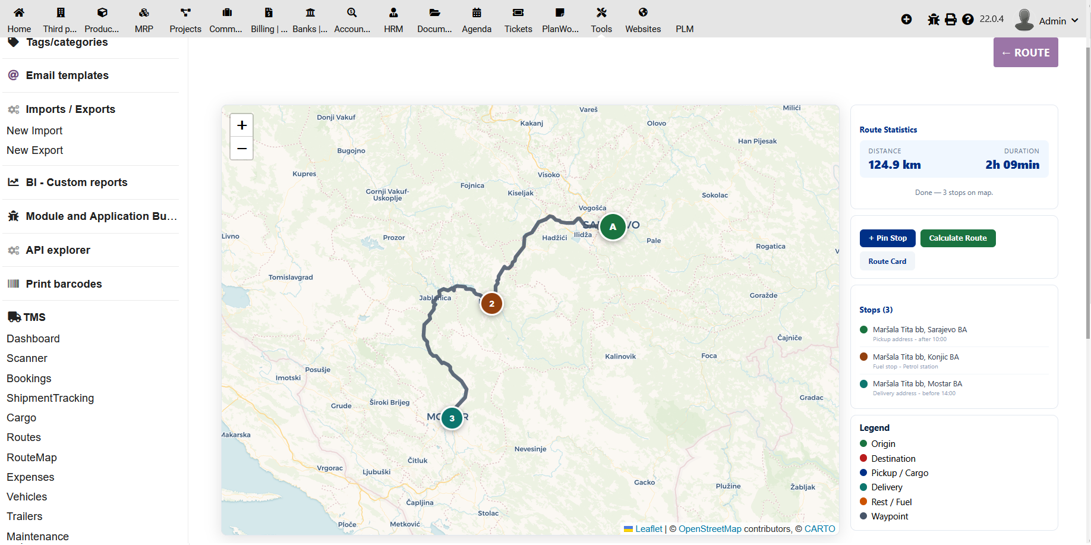Open TMS Dashboard in sidebar
The width and height of the screenshot is (1091, 545).
tap(33, 339)
